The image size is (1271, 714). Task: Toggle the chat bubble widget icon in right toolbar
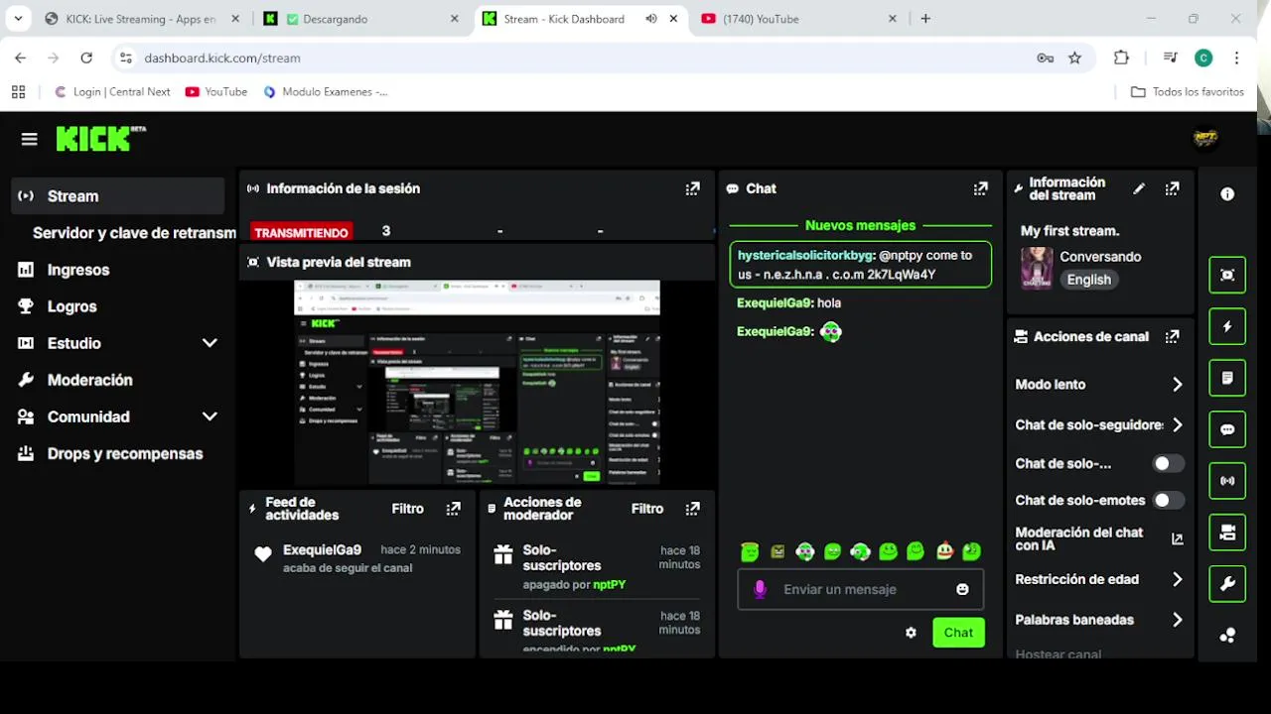[x=1227, y=429]
